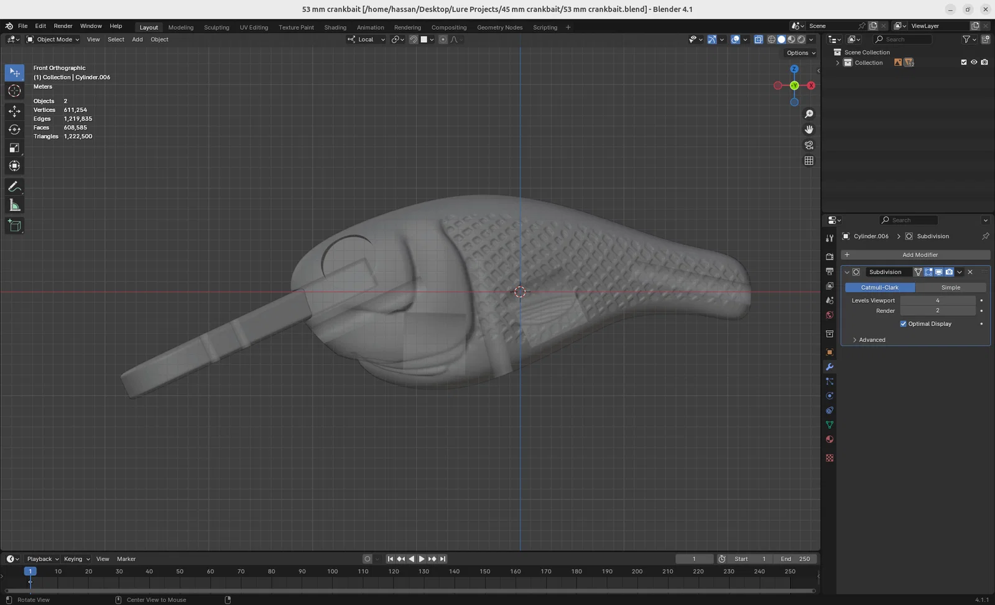Uncheck the Optimal Display checkbox

pyautogui.click(x=904, y=324)
